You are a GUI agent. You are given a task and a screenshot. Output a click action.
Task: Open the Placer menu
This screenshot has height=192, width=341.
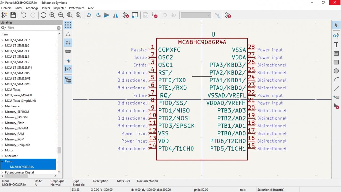pos(46,8)
